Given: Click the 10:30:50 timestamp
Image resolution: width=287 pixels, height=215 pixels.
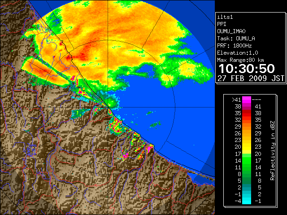Looking at the screenshot, I should click(x=247, y=69).
